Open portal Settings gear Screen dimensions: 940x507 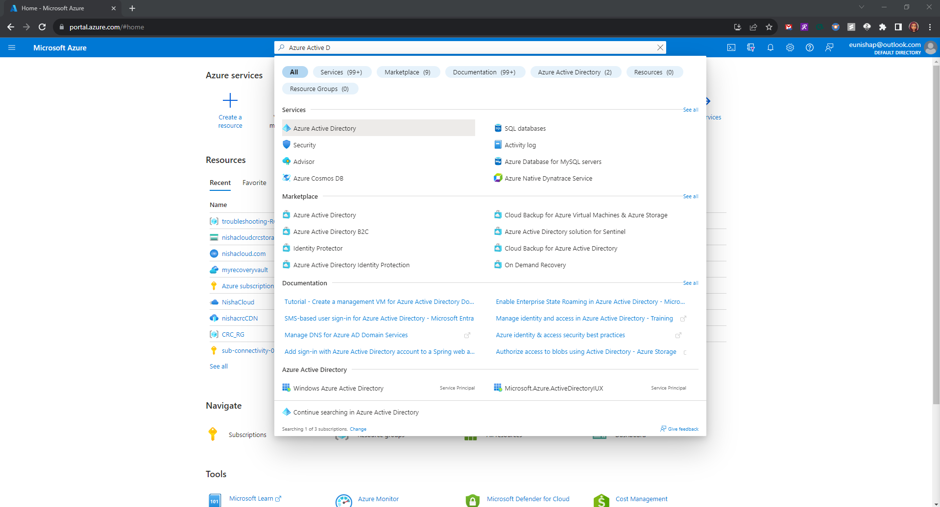[x=790, y=47]
